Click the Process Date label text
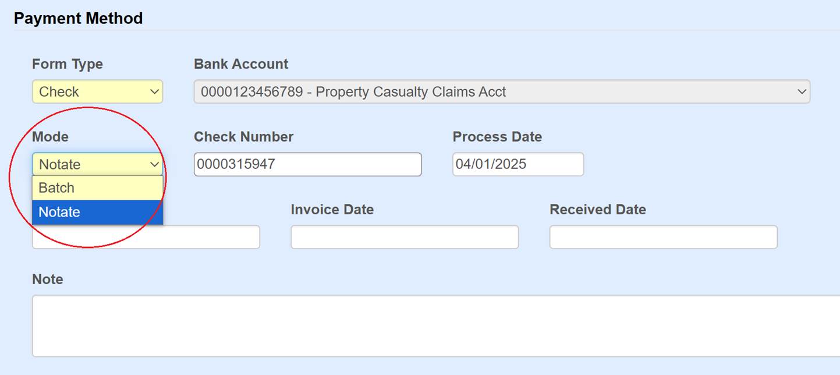This screenshot has height=375, width=840. coord(497,137)
